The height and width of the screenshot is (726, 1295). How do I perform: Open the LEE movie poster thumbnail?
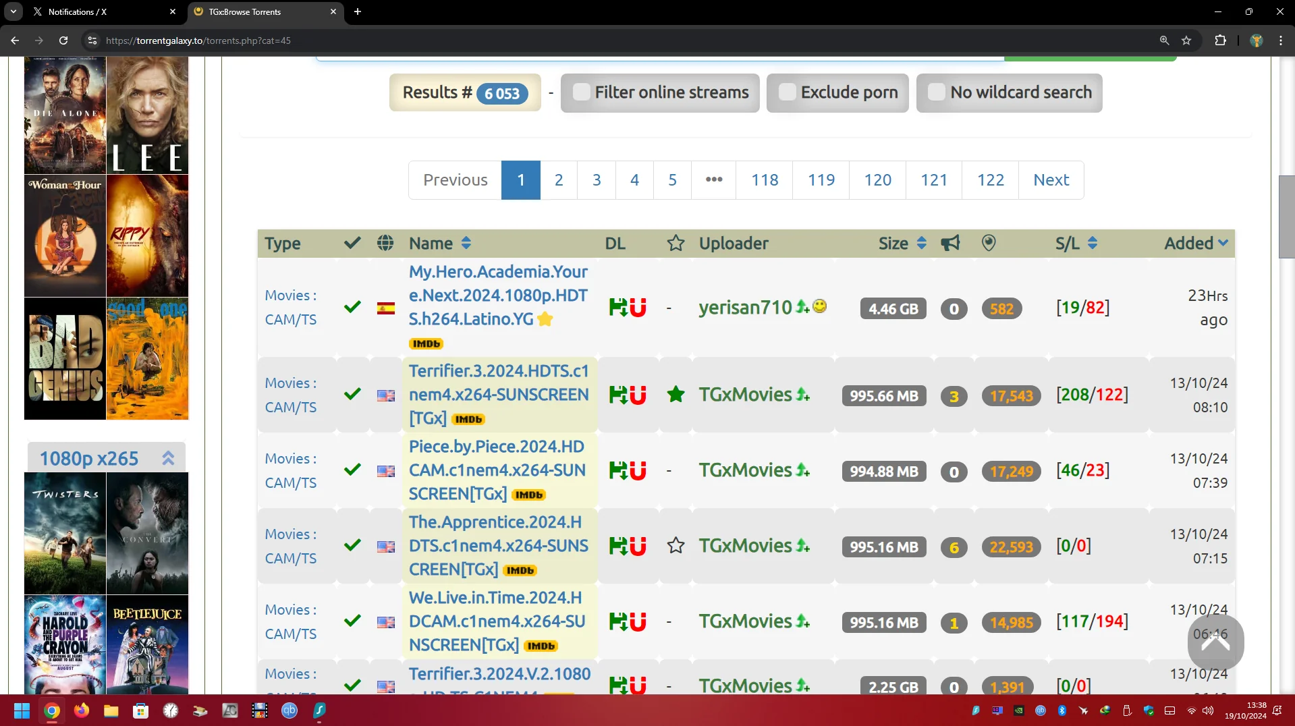pyautogui.click(x=147, y=115)
